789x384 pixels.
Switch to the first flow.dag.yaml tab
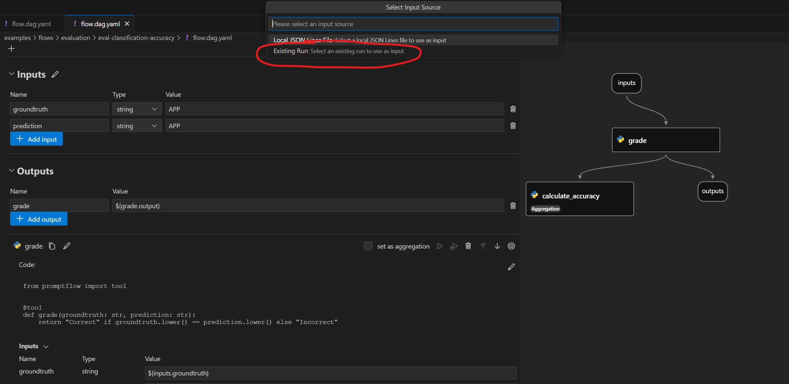pos(31,24)
